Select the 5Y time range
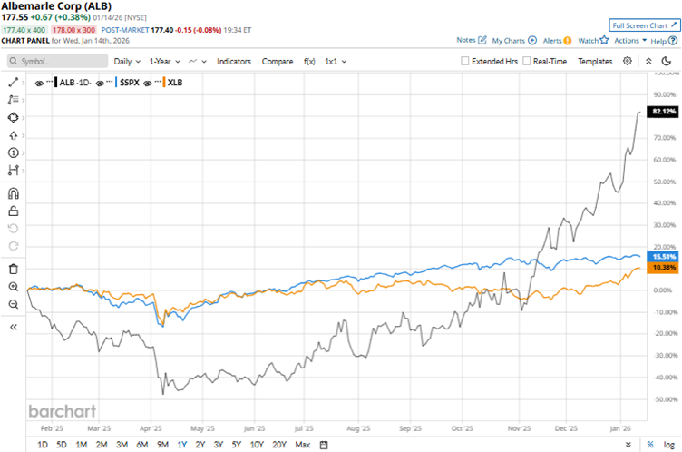The width and height of the screenshot is (682, 452). tap(236, 445)
